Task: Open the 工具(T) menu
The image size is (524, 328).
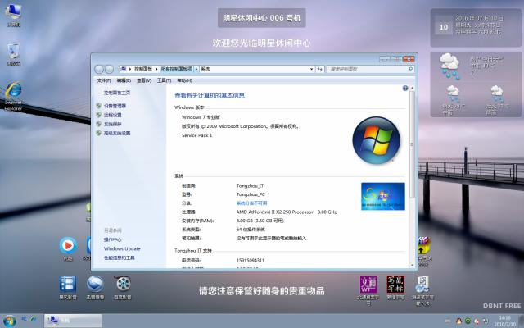Action: 163,80
